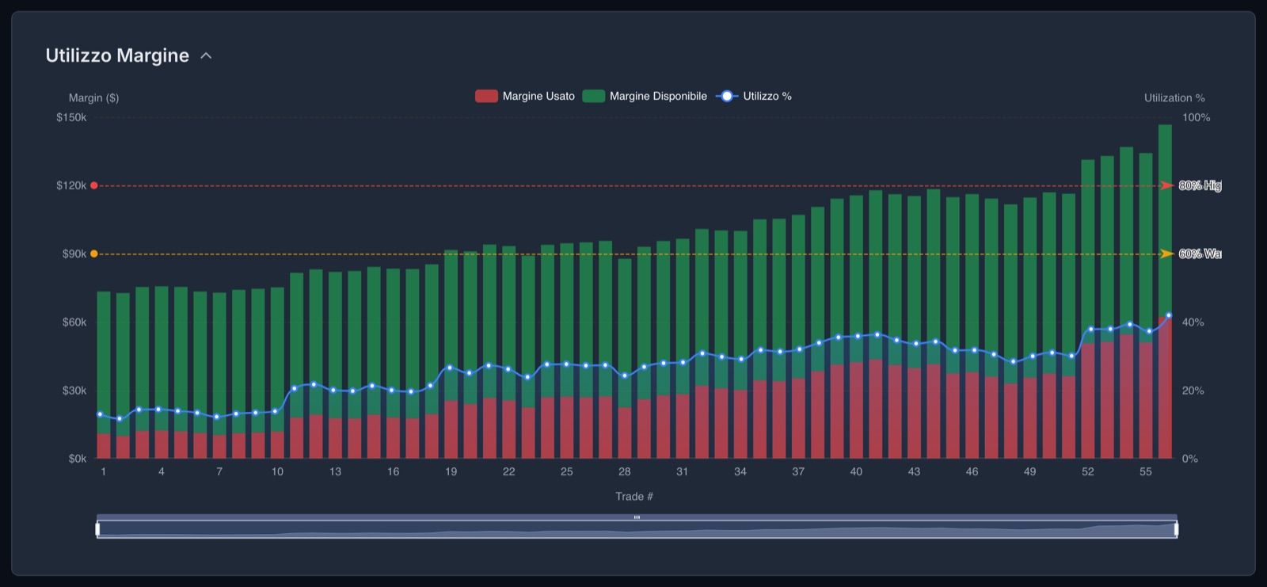1267x587 pixels.
Task: Click the x-axis label '28'
Action: click(625, 471)
